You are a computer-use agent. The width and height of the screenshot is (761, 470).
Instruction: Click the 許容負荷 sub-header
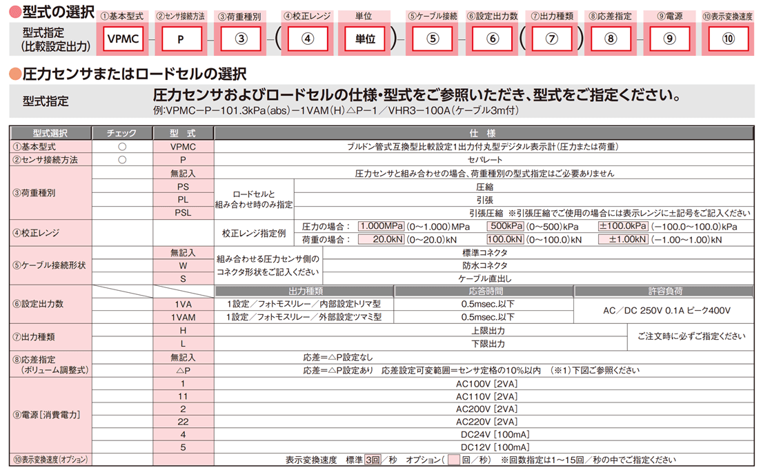tap(664, 292)
